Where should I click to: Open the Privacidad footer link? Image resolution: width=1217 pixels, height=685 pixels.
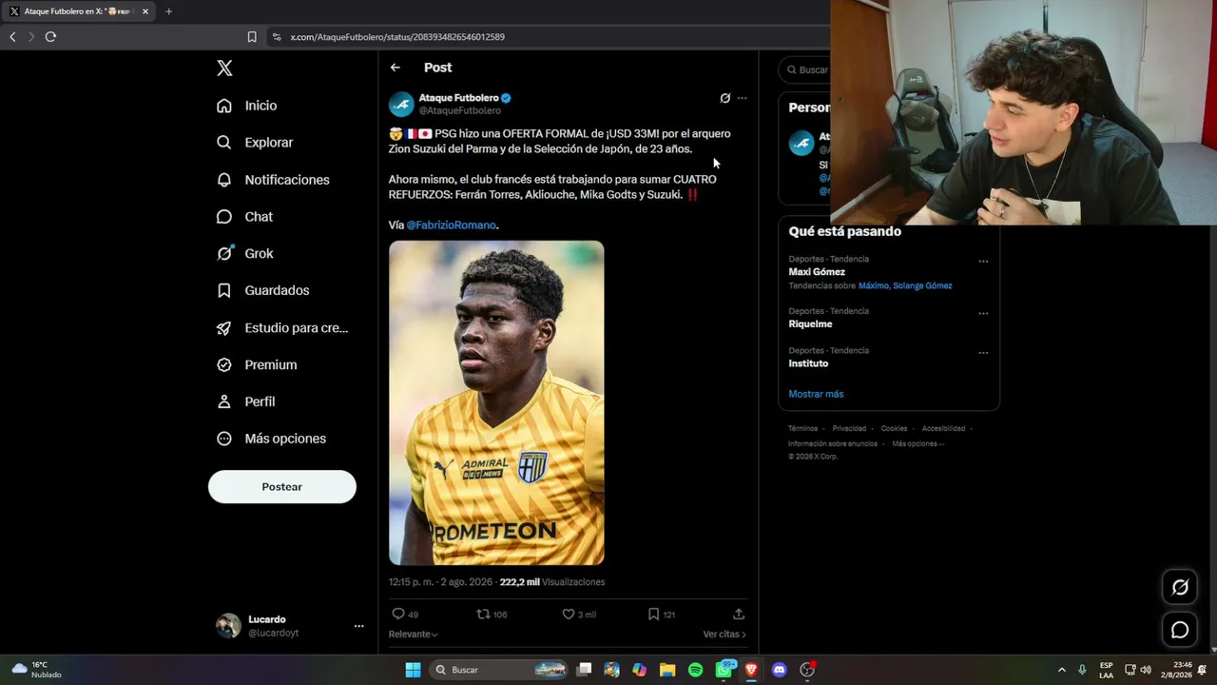point(849,429)
